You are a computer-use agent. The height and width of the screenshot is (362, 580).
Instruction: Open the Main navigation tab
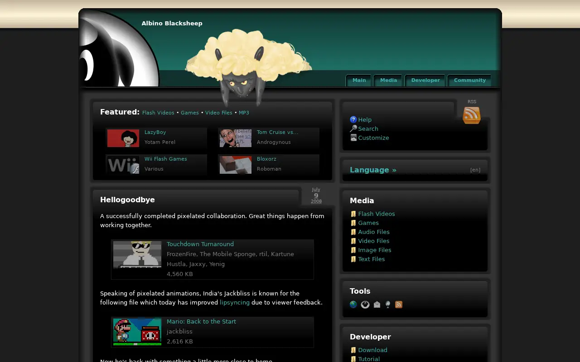[x=359, y=80]
